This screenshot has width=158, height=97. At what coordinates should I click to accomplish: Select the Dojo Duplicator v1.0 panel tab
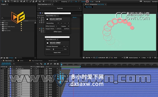[44, 4]
